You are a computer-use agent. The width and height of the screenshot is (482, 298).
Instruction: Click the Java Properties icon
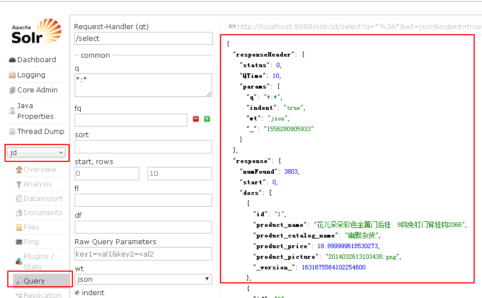tap(12, 111)
